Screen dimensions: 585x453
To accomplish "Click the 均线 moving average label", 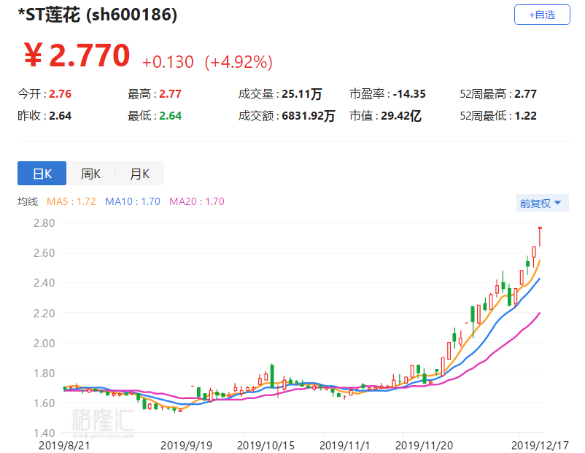I will (x=28, y=201).
